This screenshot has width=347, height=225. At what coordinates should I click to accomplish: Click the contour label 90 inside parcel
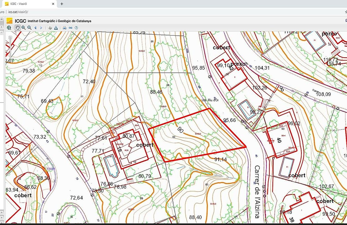180,130
